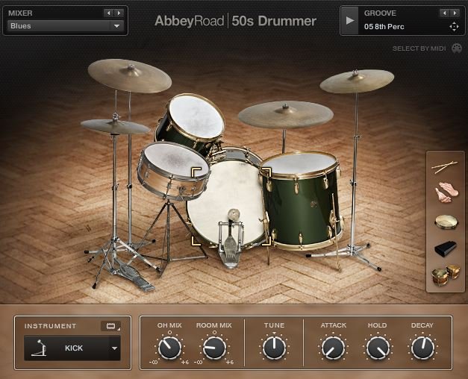Click the hi-hat foot pedal
Screen dimensions: 468x379
tap(136, 275)
